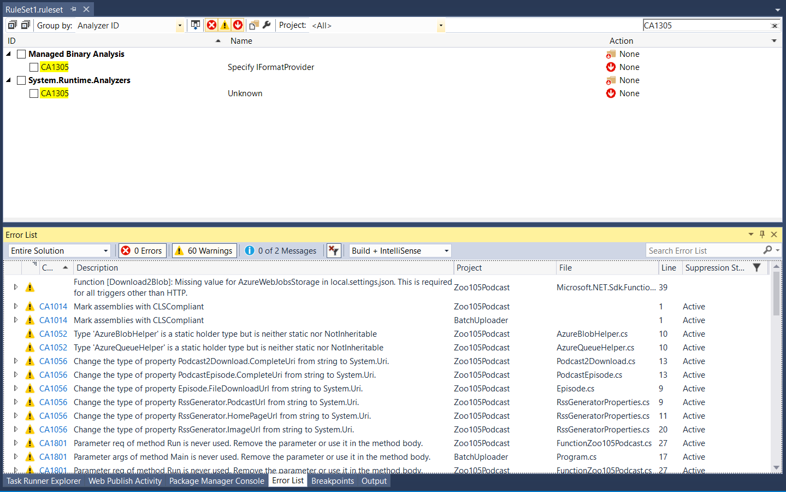Screen dimensions: 786x492
Task: Click the Expand All icon in ruleset toolbar
Action: click(x=12, y=25)
